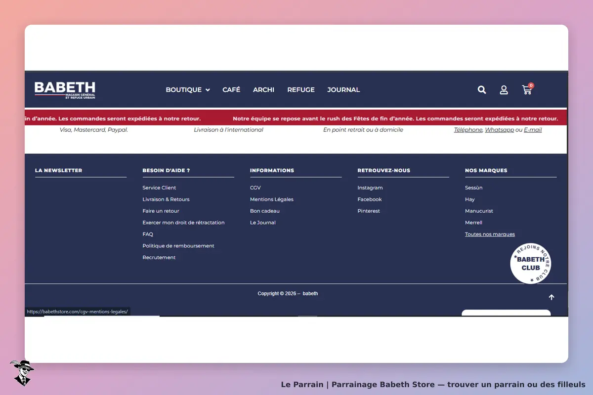Open the Journal menu item
593x395 pixels.
coord(343,90)
